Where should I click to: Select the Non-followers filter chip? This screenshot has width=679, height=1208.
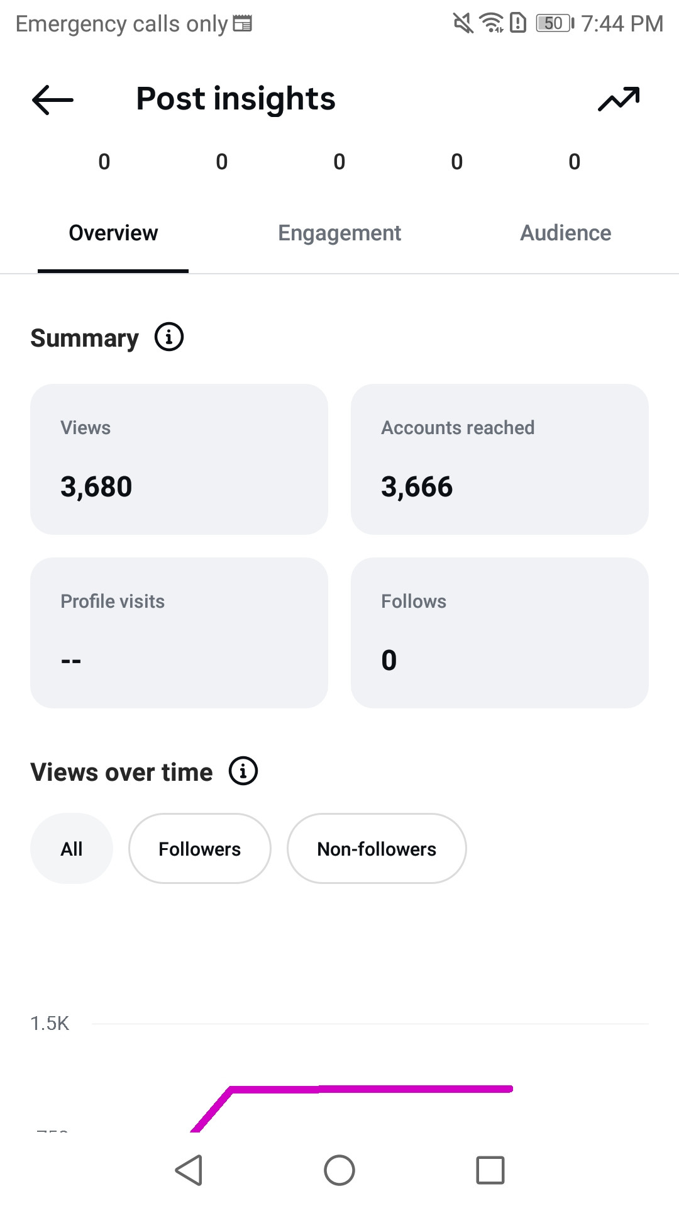[x=377, y=849]
